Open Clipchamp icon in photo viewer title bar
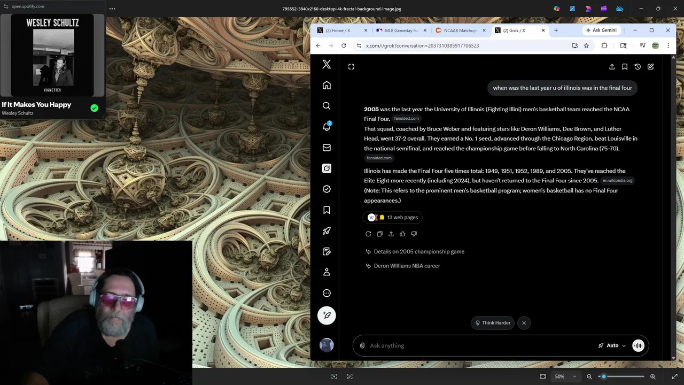684x385 pixels. pyautogui.click(x=604, y=9)
